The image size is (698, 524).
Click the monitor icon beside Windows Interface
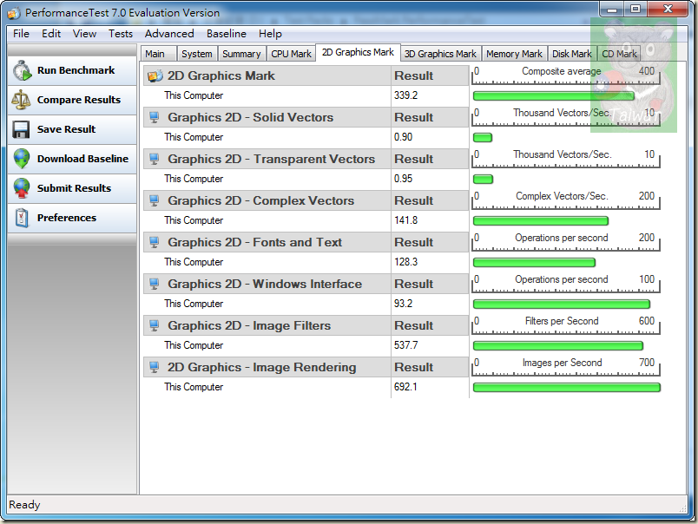[x=155, y=285]
